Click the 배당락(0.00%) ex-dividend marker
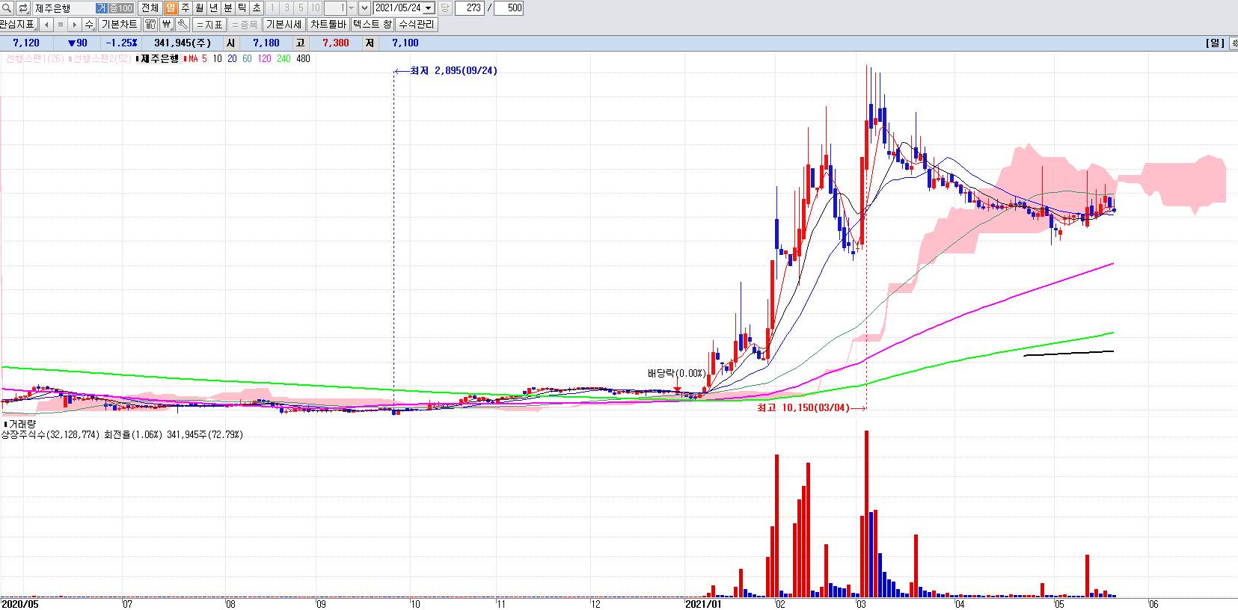 677,373
